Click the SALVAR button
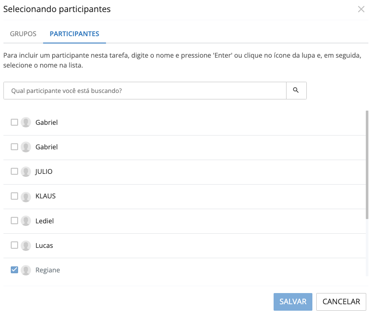 pos(293,302)
